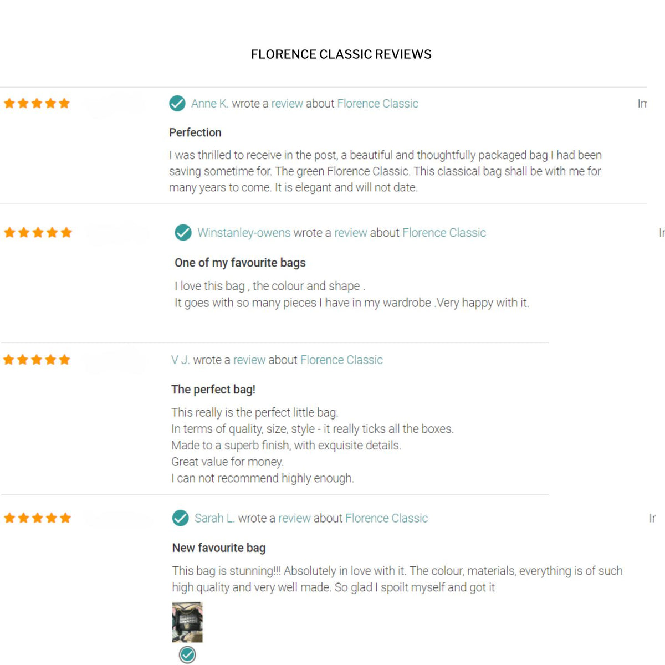Open Florence Classic link in Winstanley-owens review
Screen dimensions: 665x665
coord(444,233)
